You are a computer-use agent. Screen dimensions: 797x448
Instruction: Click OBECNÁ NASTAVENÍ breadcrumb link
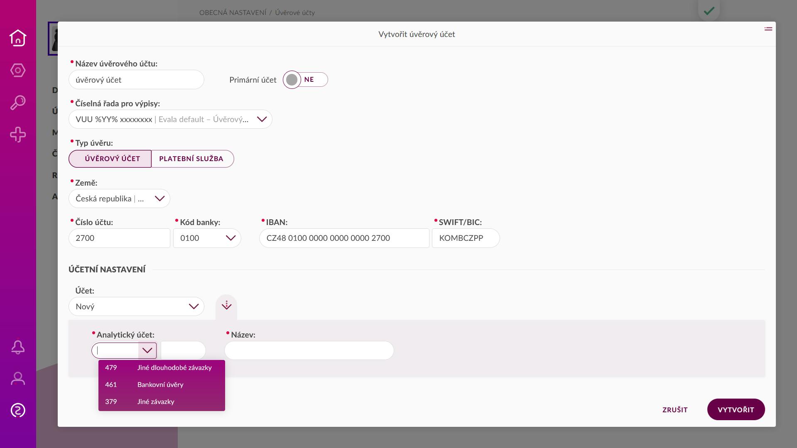tap(233, 12)
